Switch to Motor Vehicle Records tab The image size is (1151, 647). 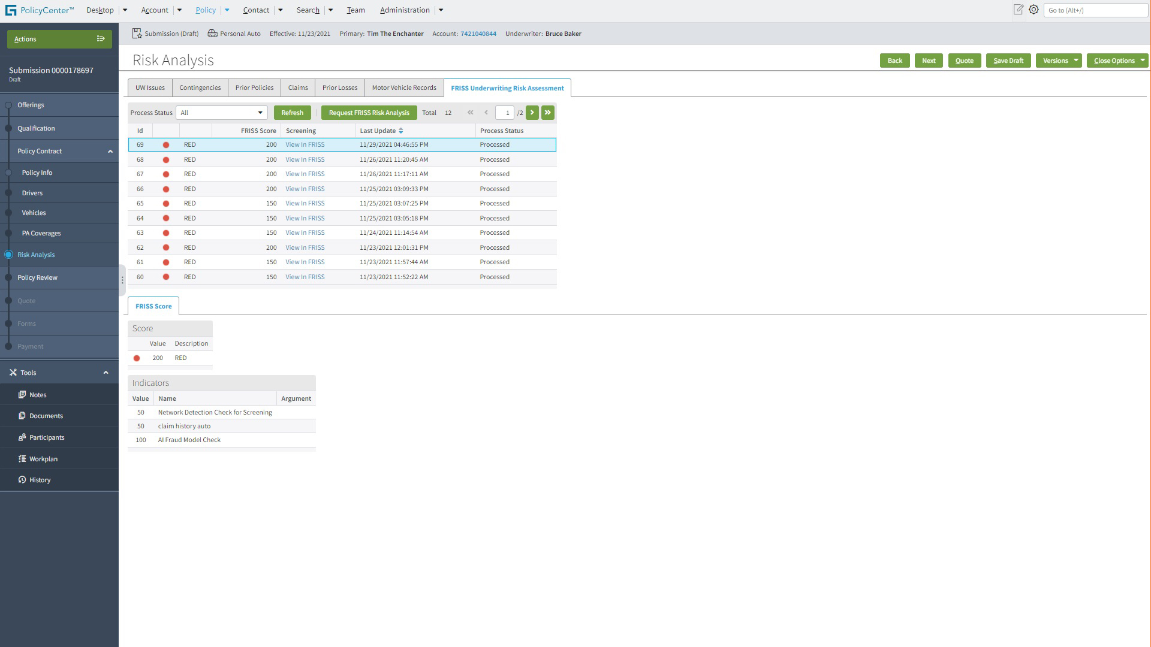pos(403,87)
